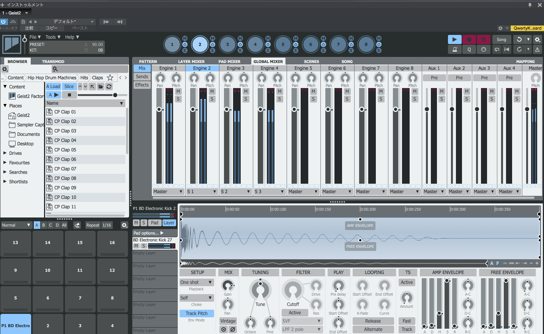Click the retro-record icon beside record
Image resolution: width=544 pixels, height=334 pixels.
point(483,39)
